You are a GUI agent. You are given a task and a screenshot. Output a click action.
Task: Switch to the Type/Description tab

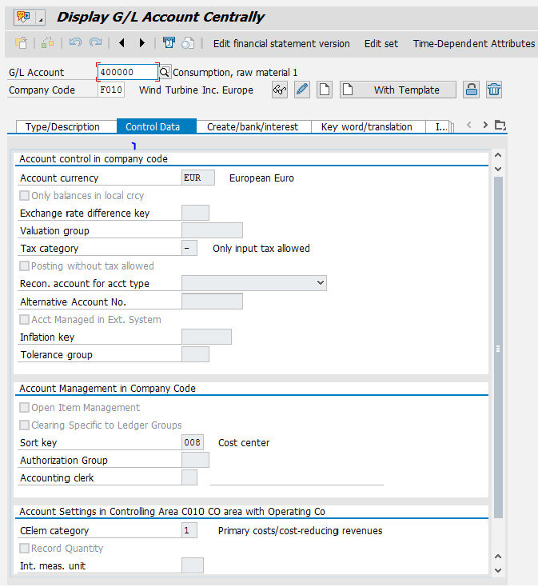(x=62, y=126)
